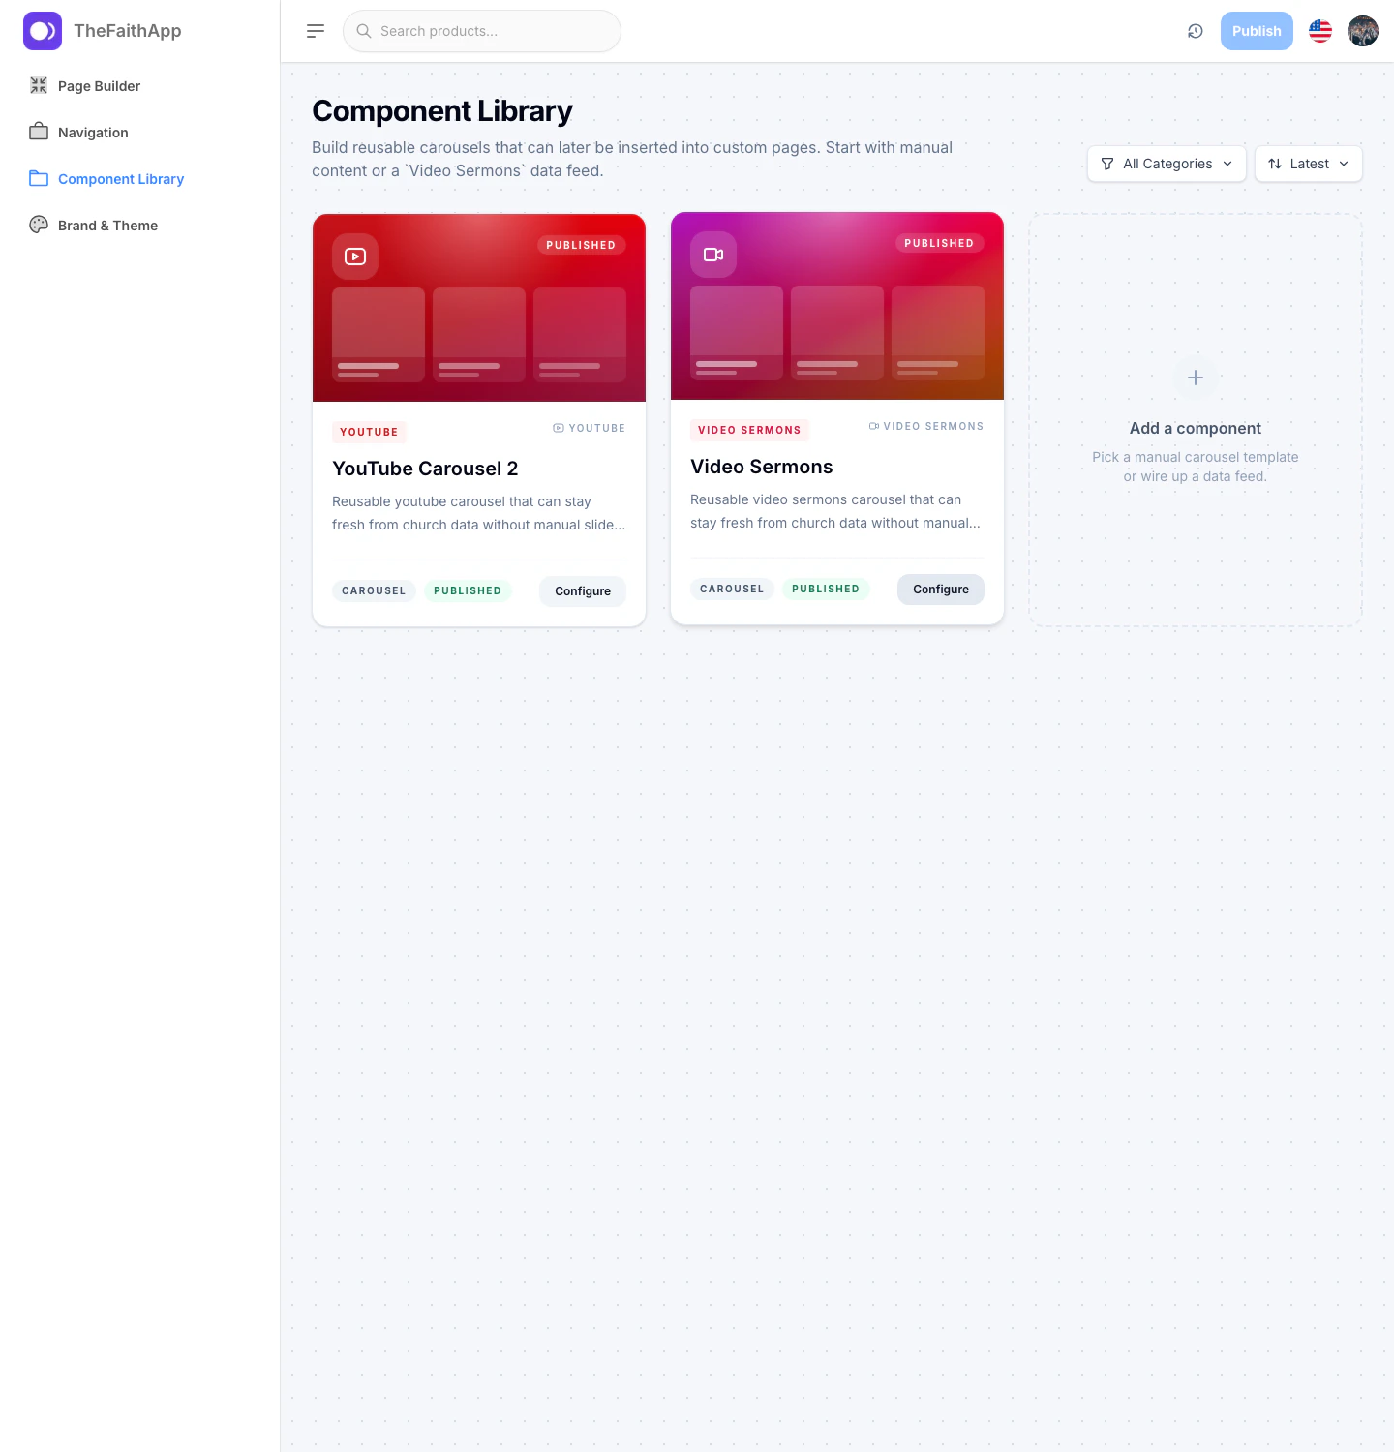
Task: Open user profile avatar menu
Action: point(1363,31)
